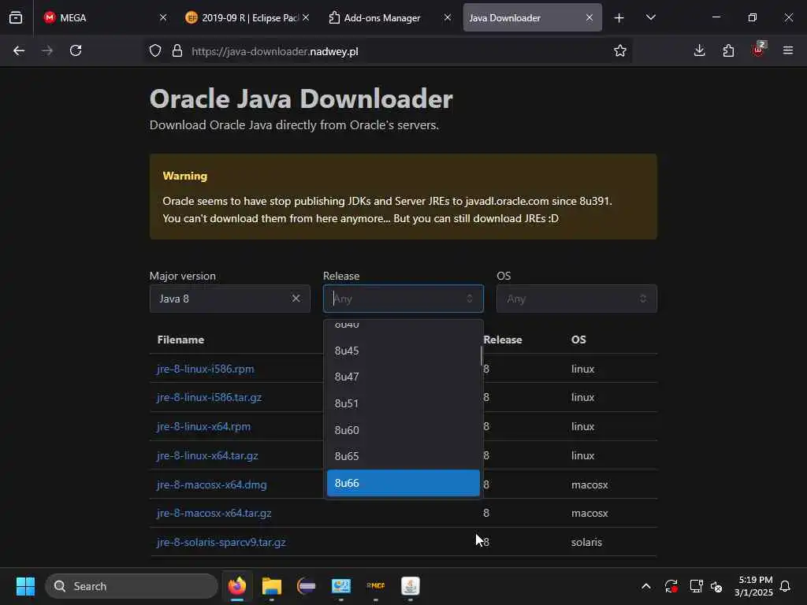Choose release 8u47 from list
Viewport: 807px width, 605px height.
[x=403, y=377]
